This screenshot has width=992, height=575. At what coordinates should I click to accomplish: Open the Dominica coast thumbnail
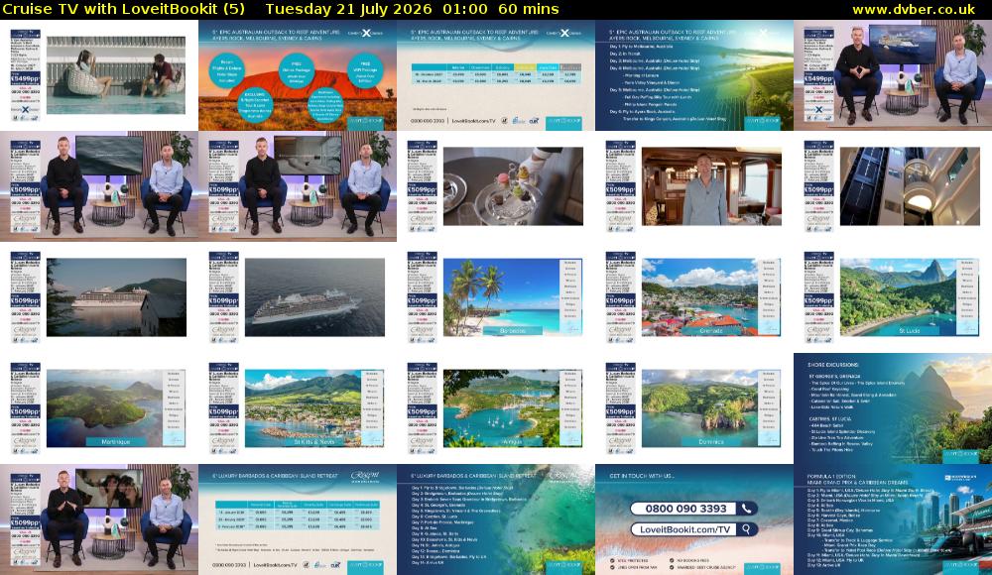point(694,408)
